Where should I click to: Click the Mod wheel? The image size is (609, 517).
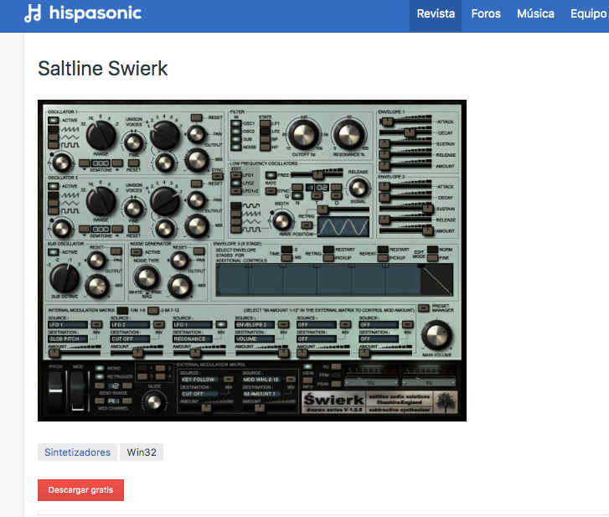(78, 390)
